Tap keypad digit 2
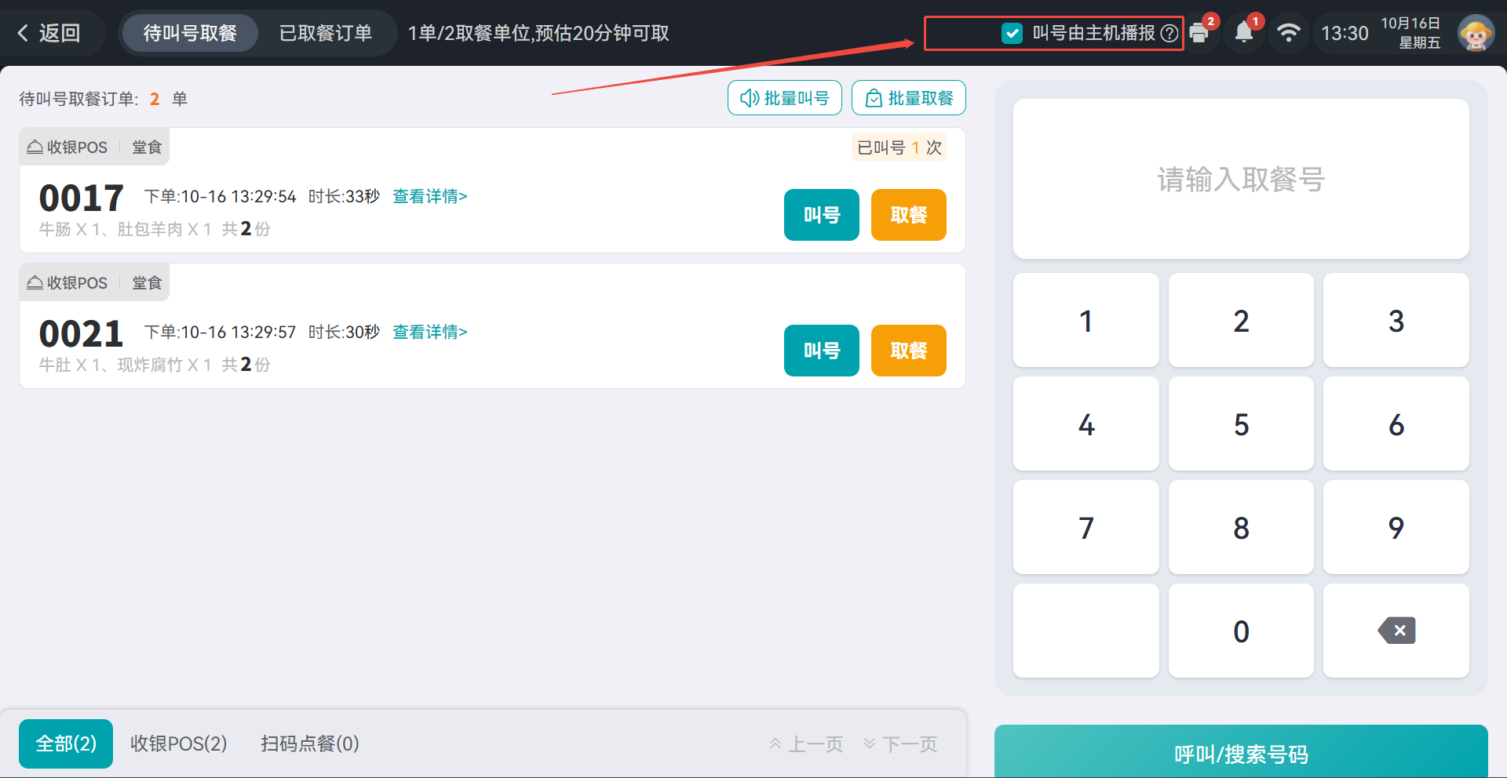Screen dimensions: 1507x778 [x=1241, y=320]
